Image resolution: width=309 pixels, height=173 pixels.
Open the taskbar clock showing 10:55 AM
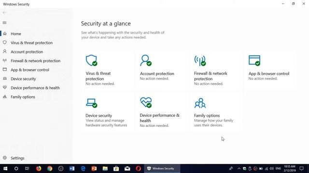(x=290, y=169)
